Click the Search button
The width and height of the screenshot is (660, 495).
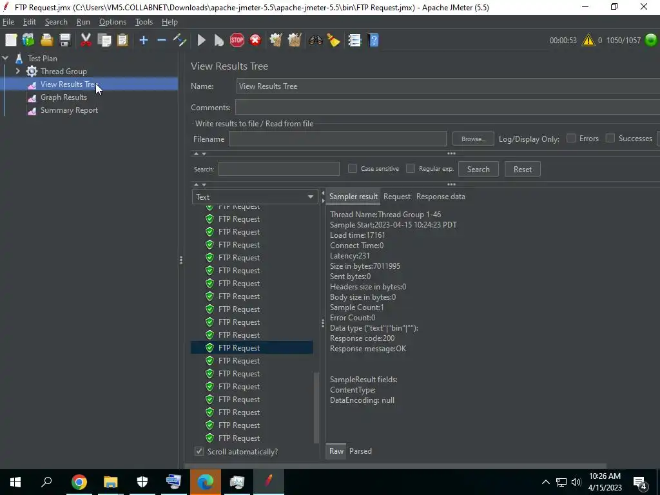(478, 170)
